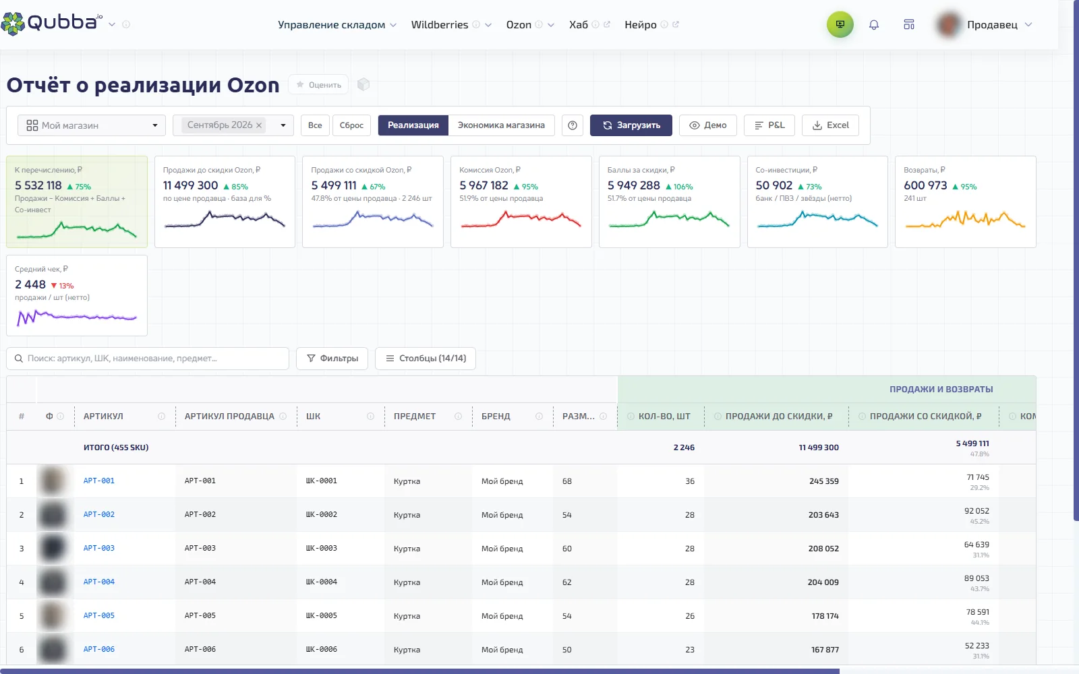
Task: Open external link icon next to Хаб
Action: tap(607, 25)
